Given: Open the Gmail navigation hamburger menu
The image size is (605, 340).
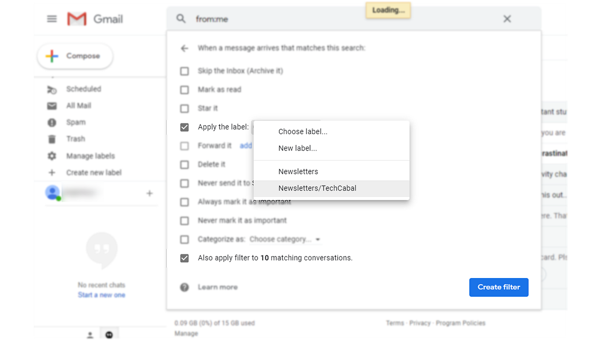Looking at the screenshot, I should click(x=51, y=19).
